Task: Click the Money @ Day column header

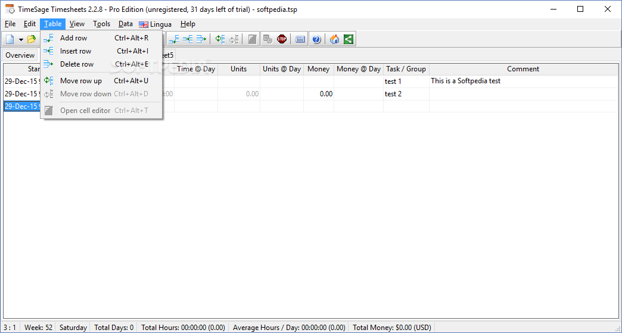Action: click(359, 69)
